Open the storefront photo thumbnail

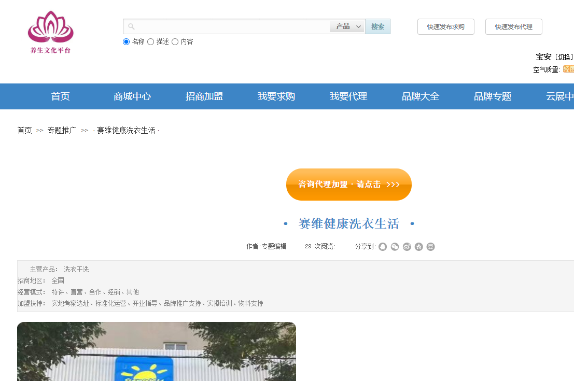(157, 351)
